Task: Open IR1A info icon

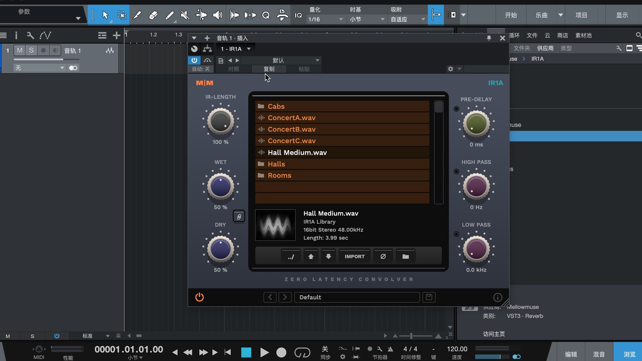Action: (498, 297)
